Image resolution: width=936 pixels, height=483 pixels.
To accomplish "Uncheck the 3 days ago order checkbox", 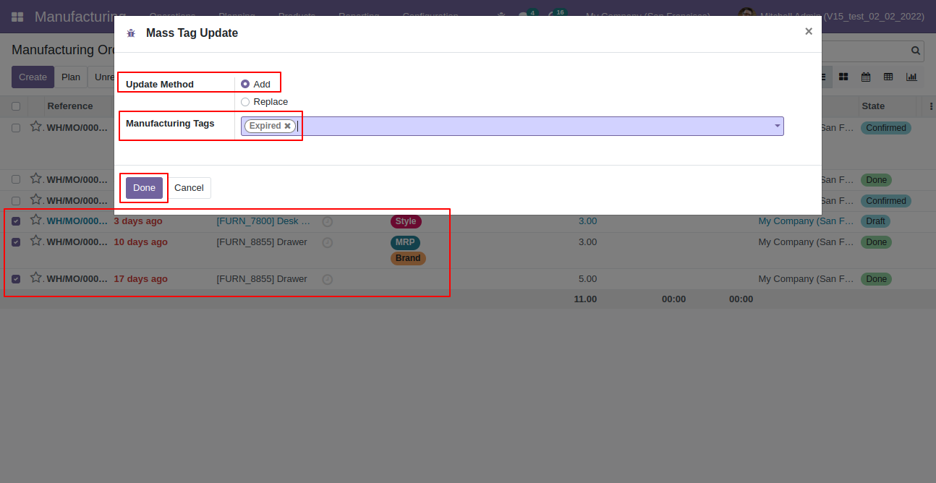I will pos(16,221).
